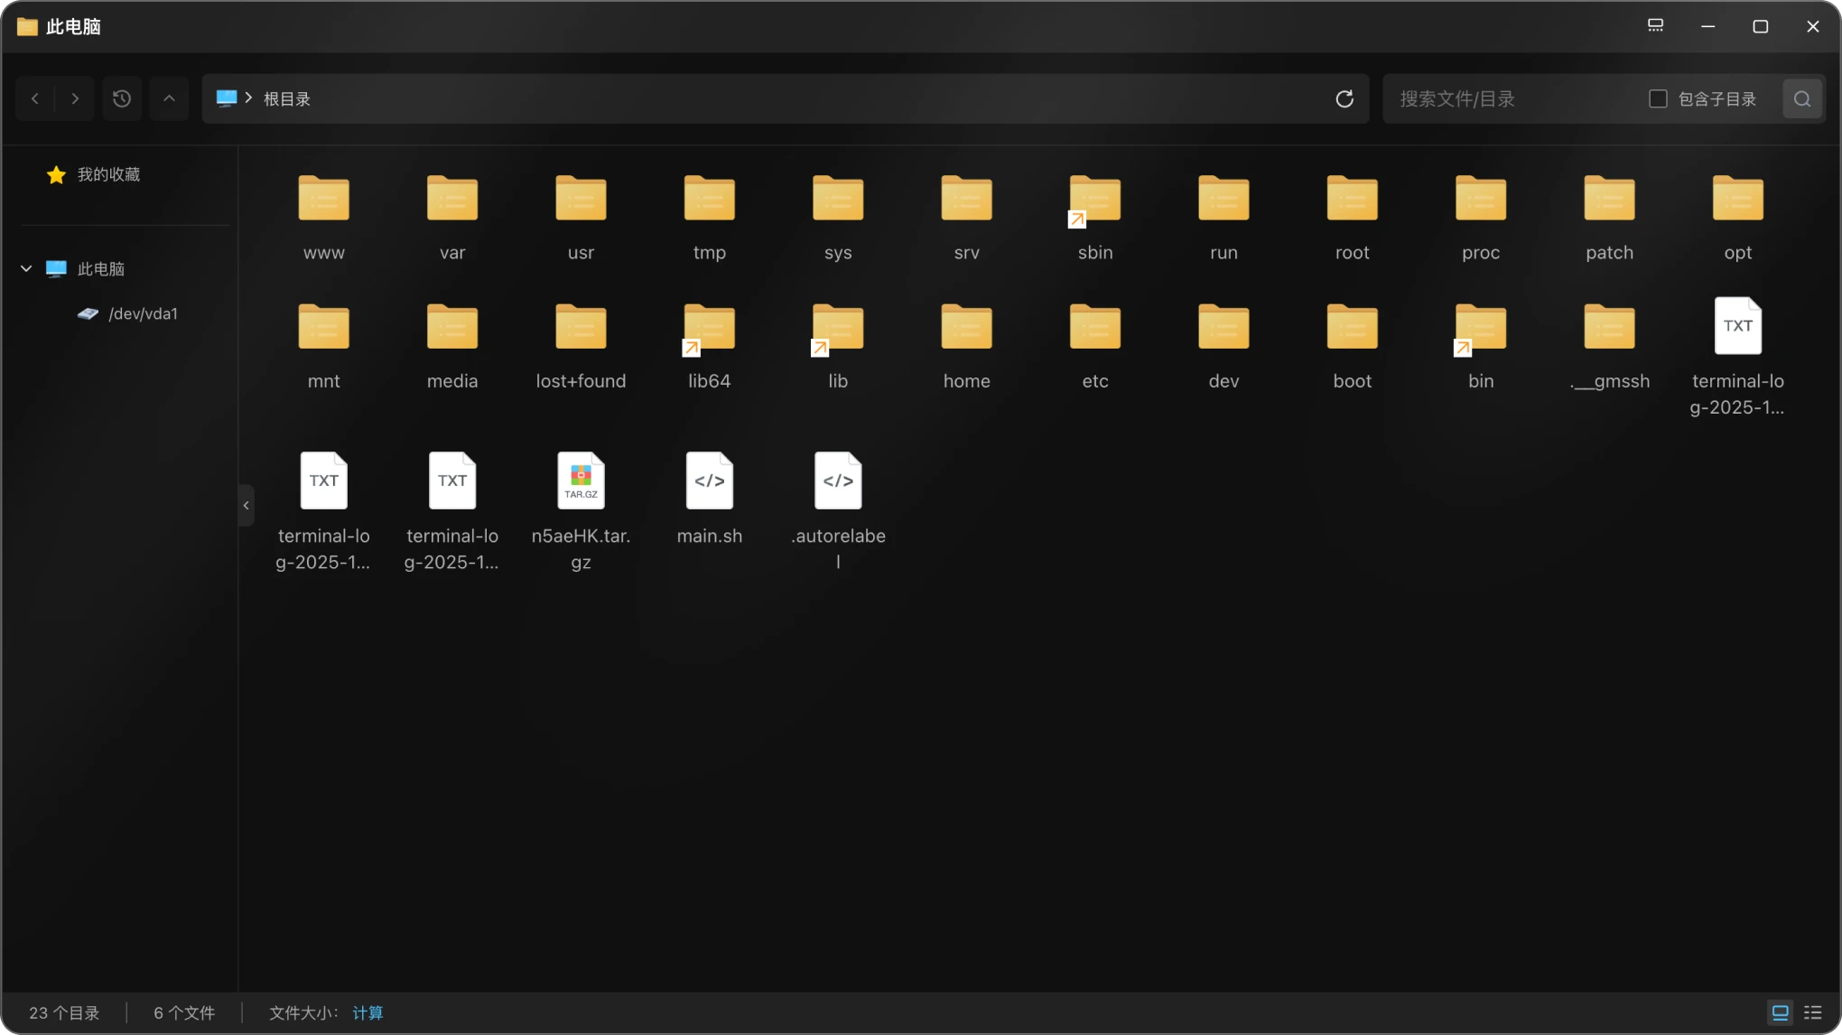This screenshot has height=1035, width=1842.
Task: Click the breadcrumb chevron before 根目录
Action: pos(248,98)
